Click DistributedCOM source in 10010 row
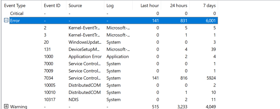This screenshot has height=109, width=280. click(x=85, y=92)
